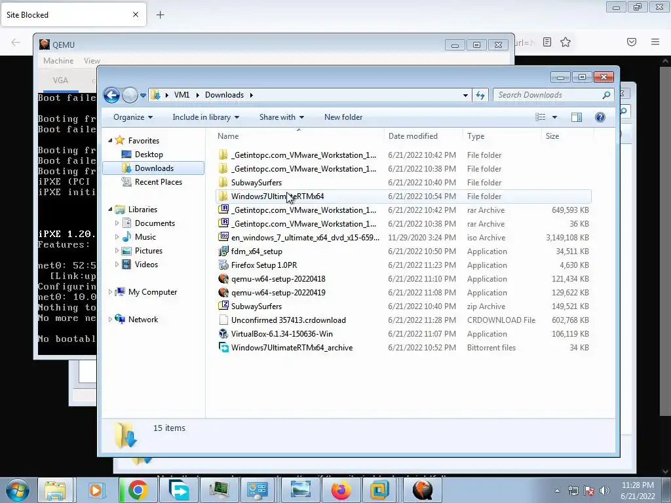
Task: Open the Share with menu
Action: pyautogui.click(x=282, y=117)
